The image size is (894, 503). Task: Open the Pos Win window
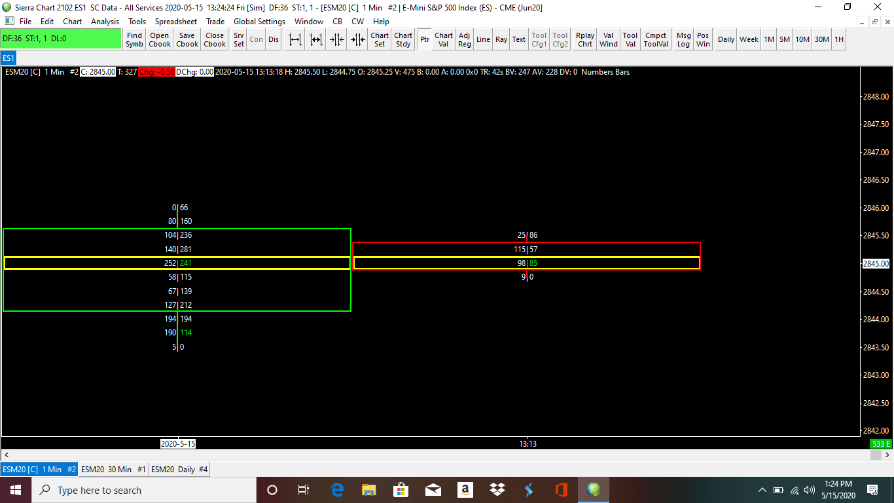point(703,39)
